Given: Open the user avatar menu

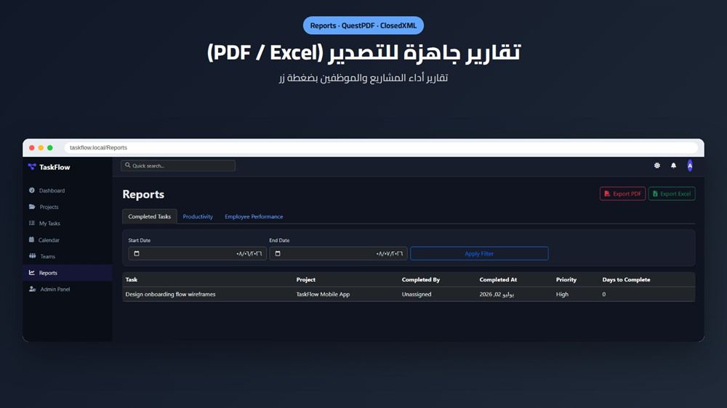Looking at the screenshot, I should coord(690,166).
